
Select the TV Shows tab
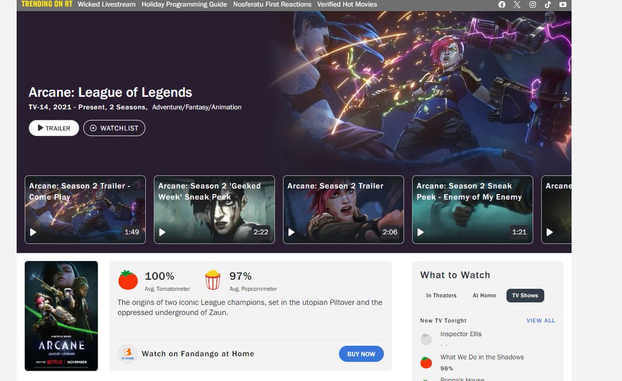tap(525, 296)
